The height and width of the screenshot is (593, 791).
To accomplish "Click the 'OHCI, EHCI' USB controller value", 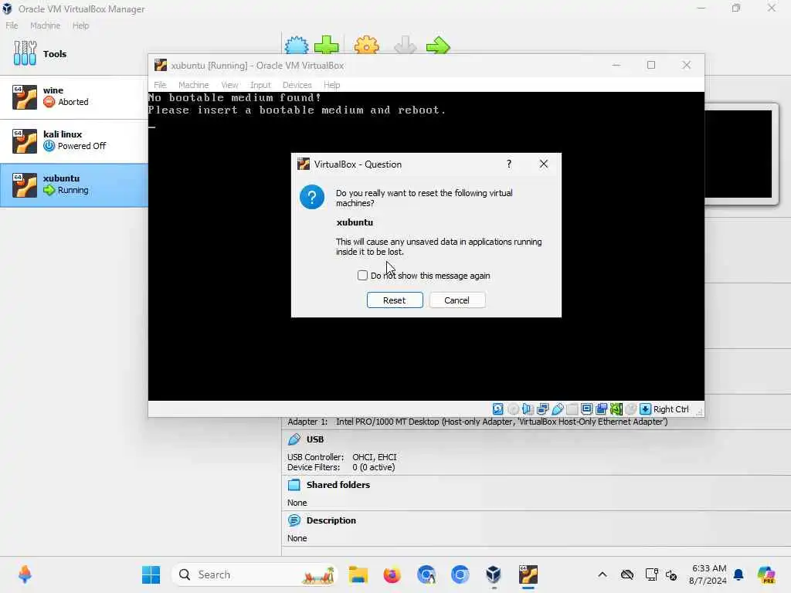I will click(375, 457).
